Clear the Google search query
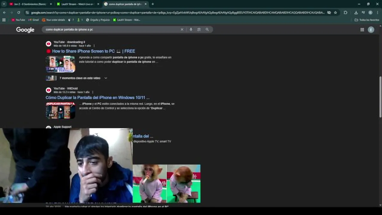The width and height of the screenshot is (382, 215). (x=182, y=30)
